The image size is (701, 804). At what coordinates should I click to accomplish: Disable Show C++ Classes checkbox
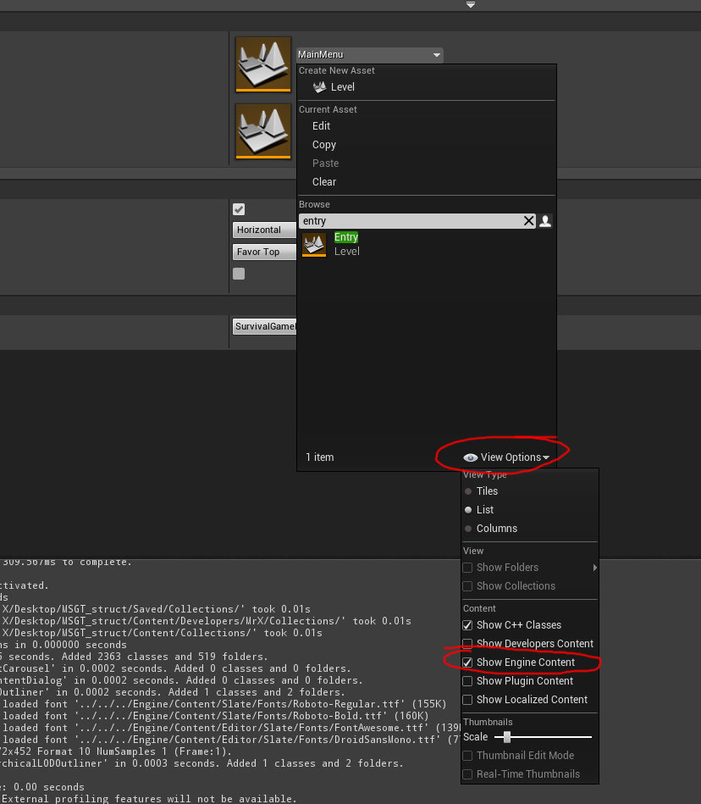[x=468, y=625]
